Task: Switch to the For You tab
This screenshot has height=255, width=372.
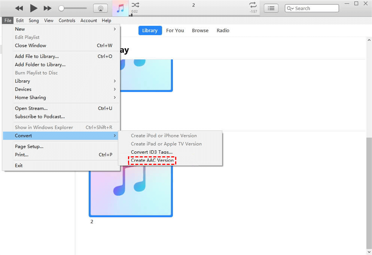Action: [175, 30]
